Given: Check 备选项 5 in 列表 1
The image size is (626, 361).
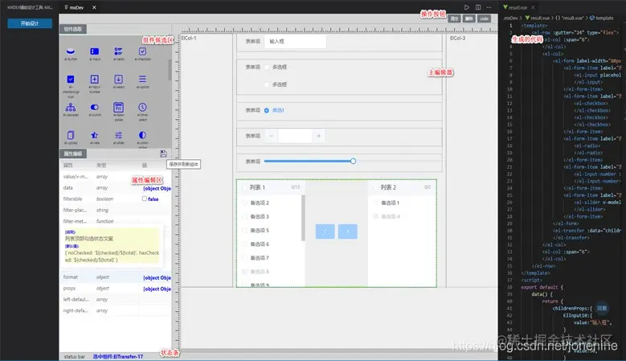Looking at the screenshot, I should [245, 230].
